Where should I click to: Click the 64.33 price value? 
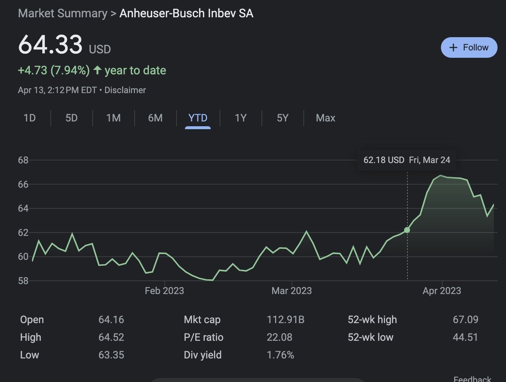(50, 45)
